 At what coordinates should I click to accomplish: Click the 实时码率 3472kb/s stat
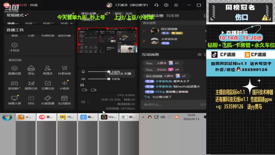[x=120, y=108]
